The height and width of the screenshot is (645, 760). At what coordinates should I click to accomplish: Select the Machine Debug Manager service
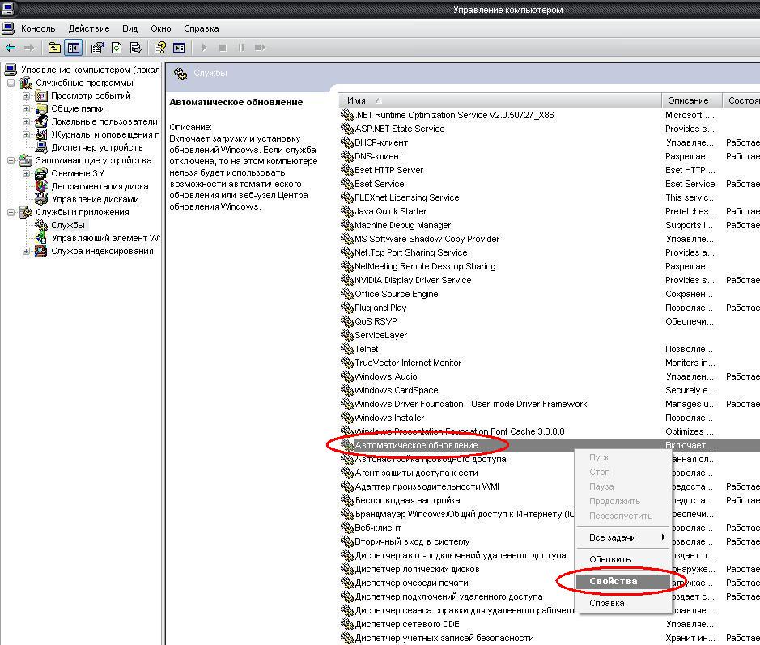click(402, 225)
